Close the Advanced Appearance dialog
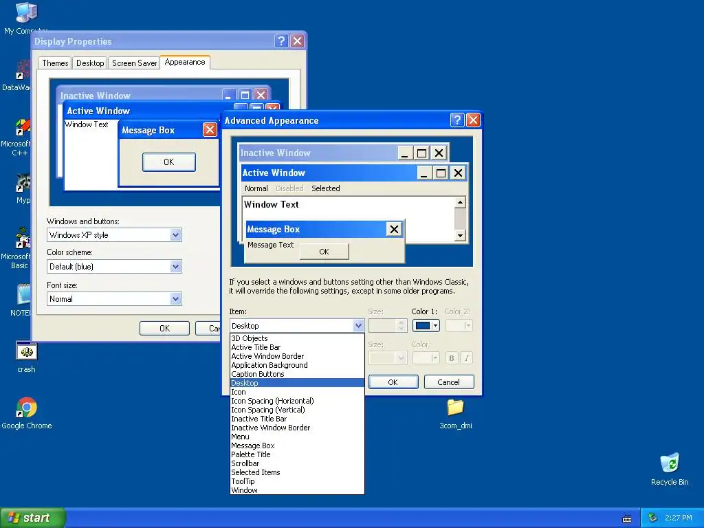This screenshot has height=528, width=704. point(473,120)
